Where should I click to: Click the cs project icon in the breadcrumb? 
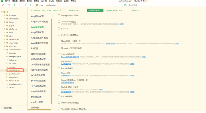pyautogui.click(x=37, y=5)
